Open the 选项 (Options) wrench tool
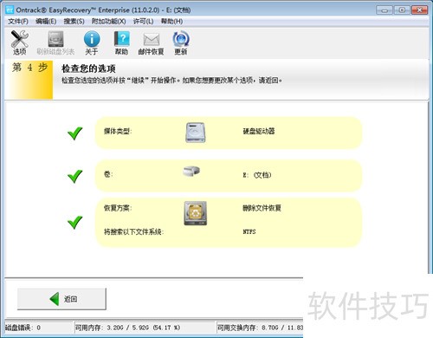This screenshot has height=338, width=433. click(19, 42)
